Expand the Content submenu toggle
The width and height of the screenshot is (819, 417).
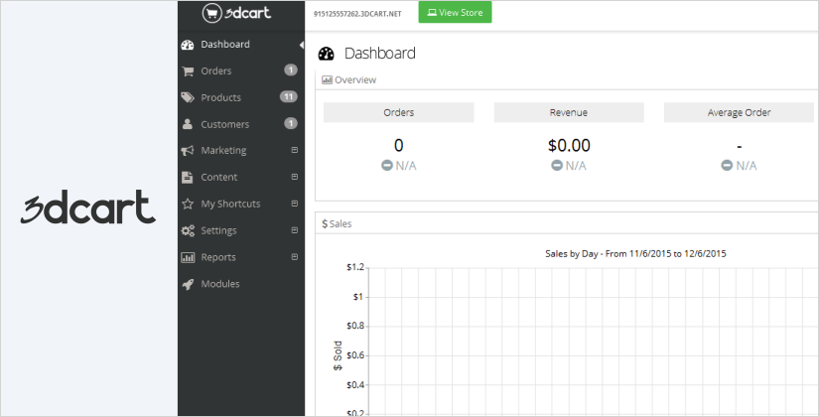tap(294, 177)
